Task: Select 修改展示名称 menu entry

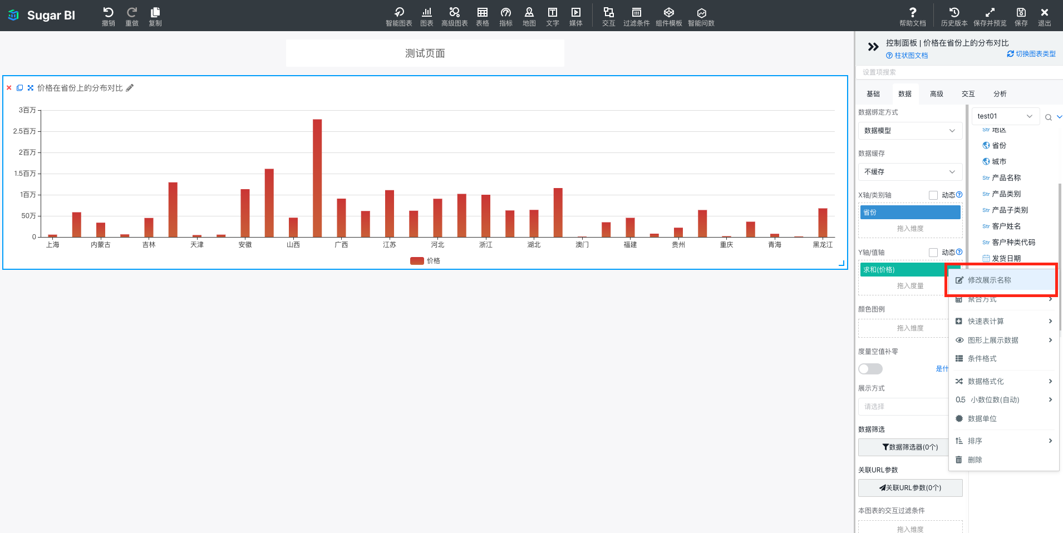Action: click(1002, 280)
